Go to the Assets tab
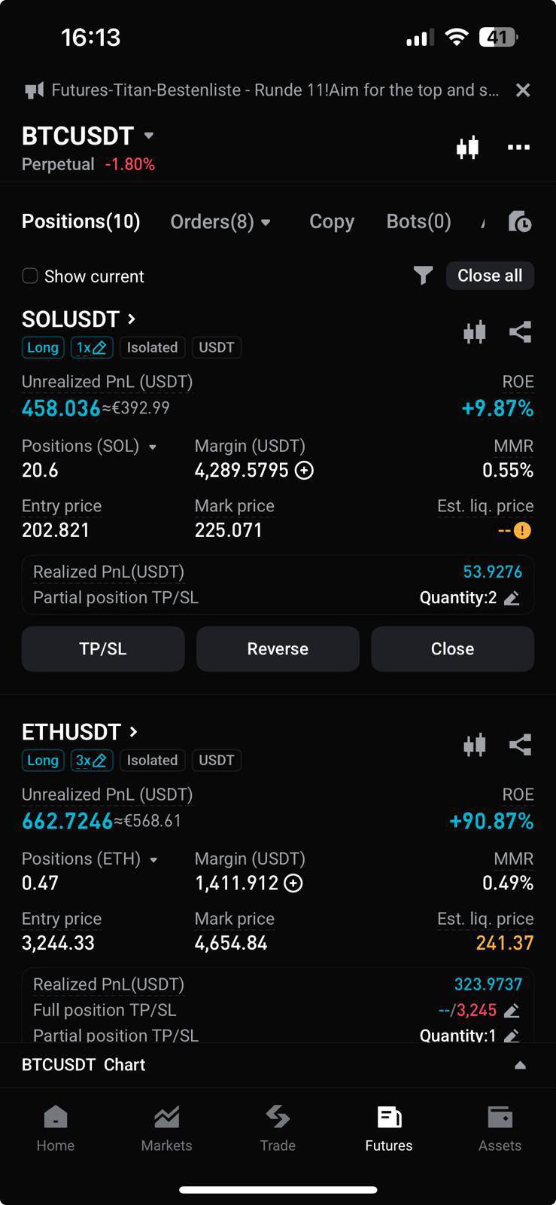 click(x=500, y=1128)
